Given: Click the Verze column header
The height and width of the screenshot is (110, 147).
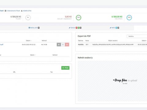Looking at the screenshot, I should [87, 41].
